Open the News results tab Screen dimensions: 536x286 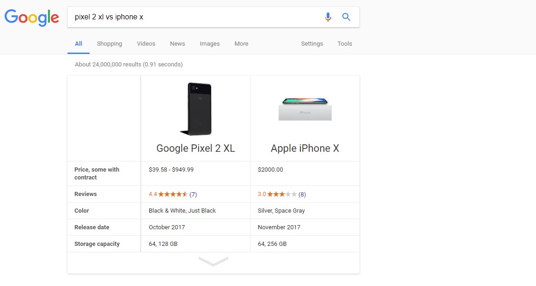pyautogui.click(x=177, y=43)
